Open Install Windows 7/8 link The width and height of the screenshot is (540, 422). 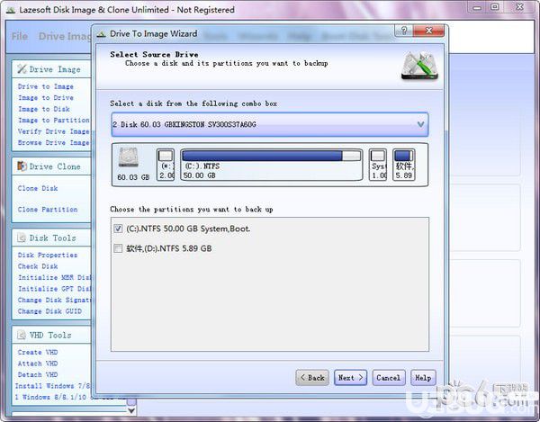53,386
